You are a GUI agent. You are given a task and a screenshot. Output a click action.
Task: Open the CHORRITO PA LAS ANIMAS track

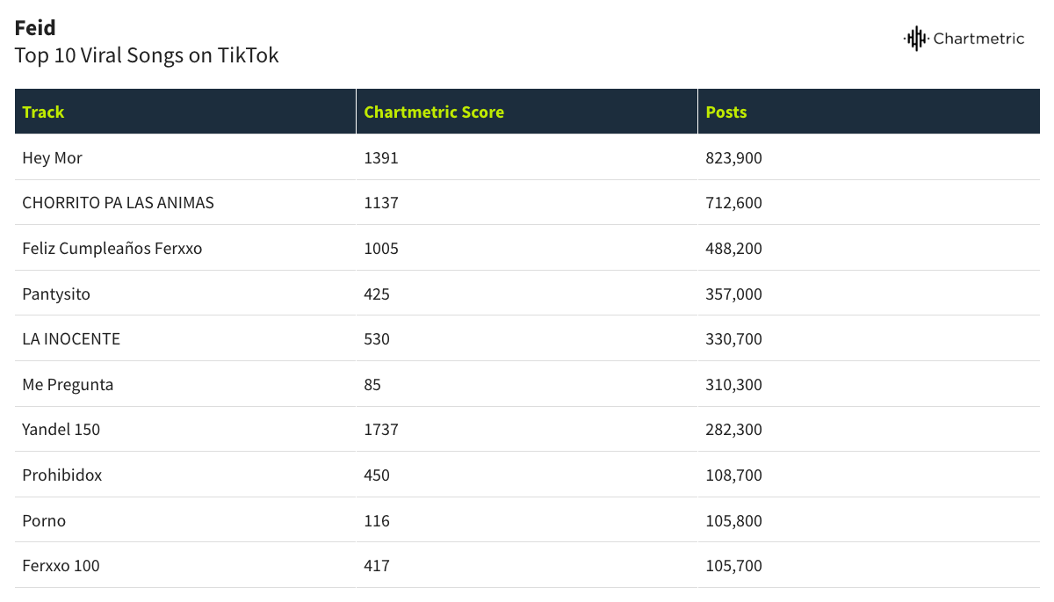tap(118, 203)
